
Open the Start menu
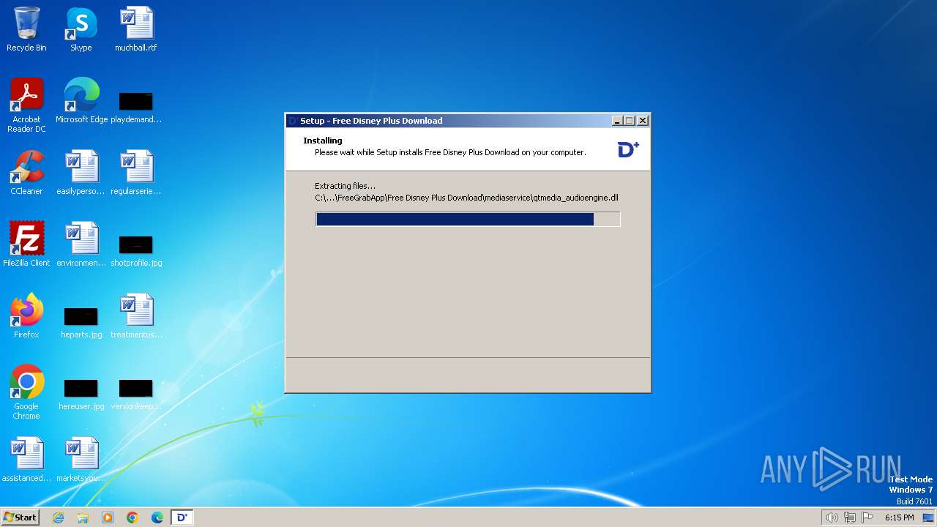[20, 517]
